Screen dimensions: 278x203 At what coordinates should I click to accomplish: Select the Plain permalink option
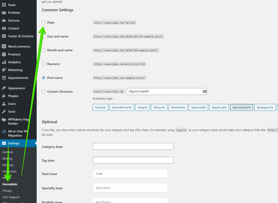pos(44,23)
